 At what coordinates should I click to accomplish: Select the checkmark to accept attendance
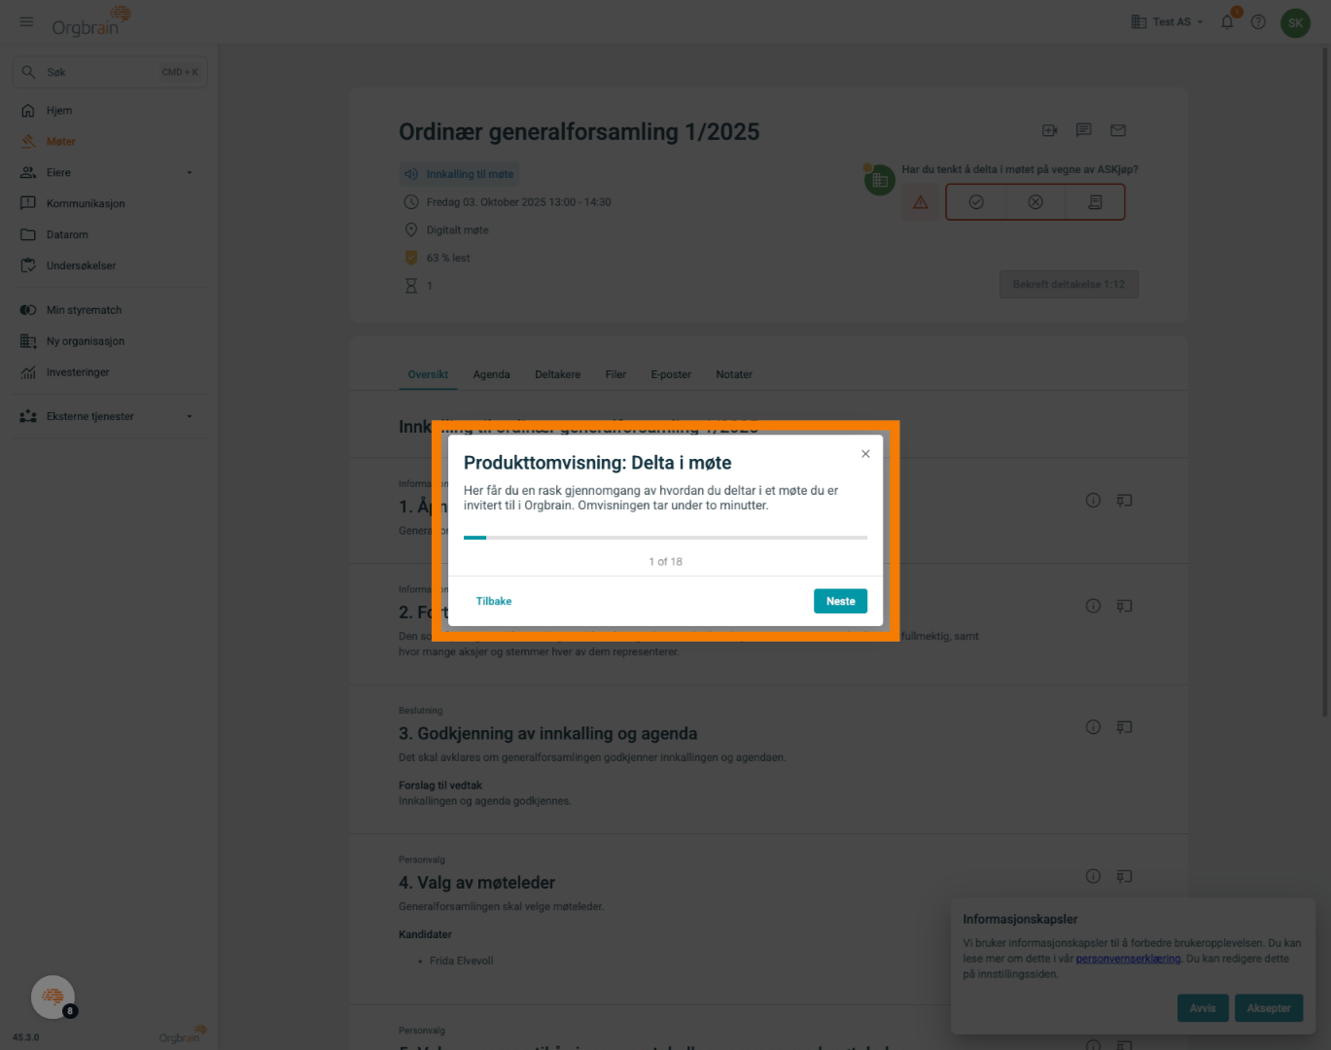tap(976, 202)
